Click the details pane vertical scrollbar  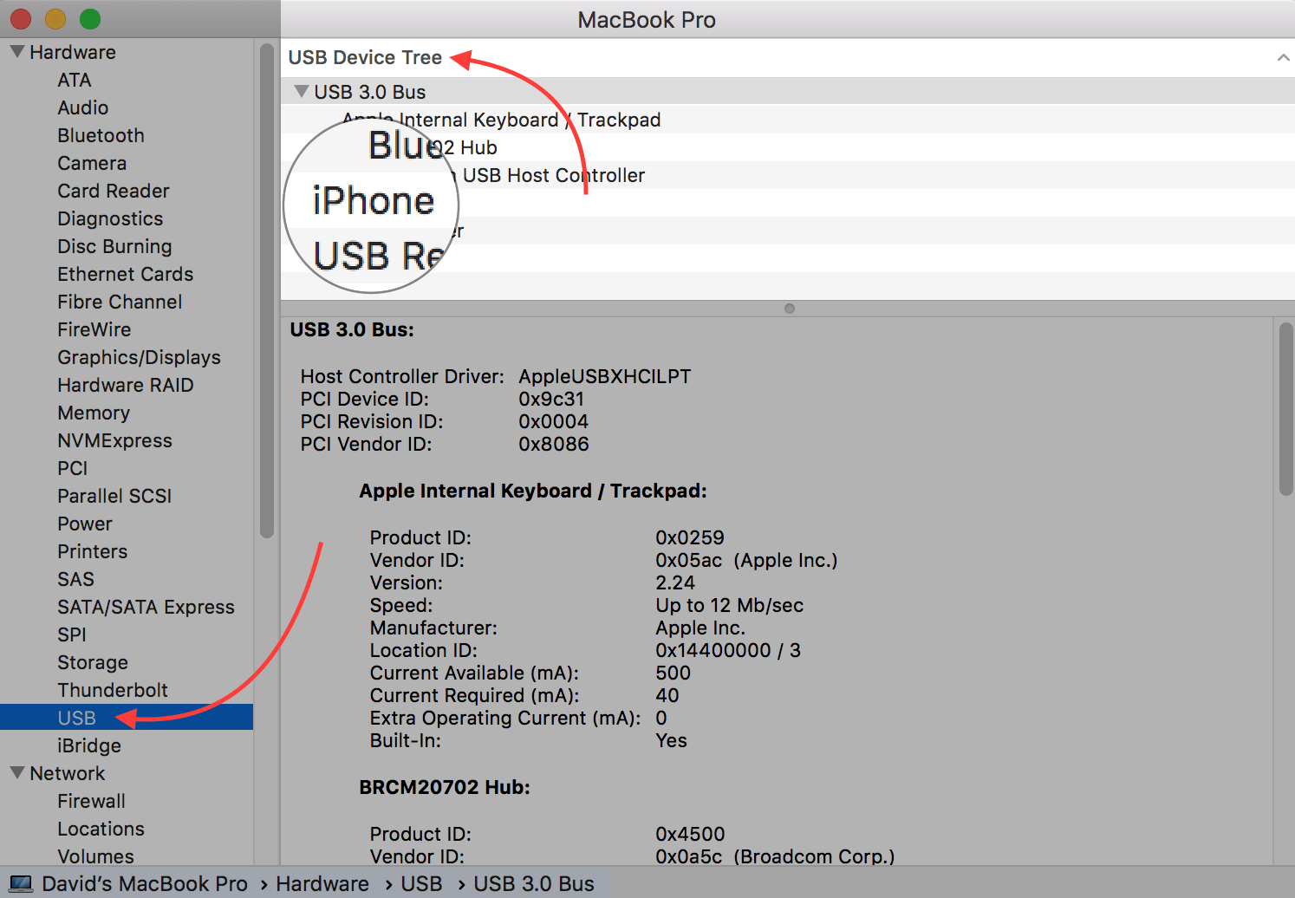click(1285, 408)
